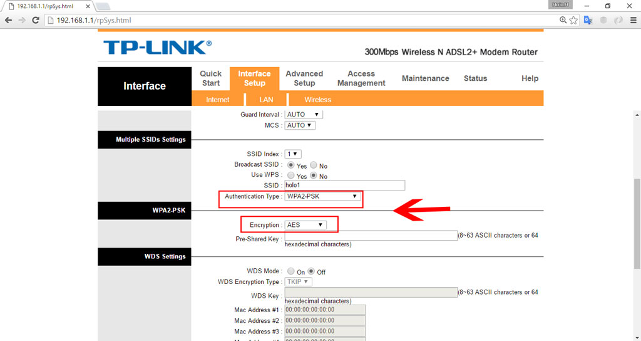Screen dimensions: 641x341
Task: Click the Google Translate extension icon
Action: 588,20
